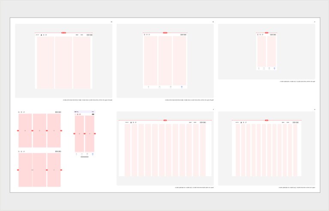Click the logo text in the wide twelve-column mockup header

[x=127, y=122]
